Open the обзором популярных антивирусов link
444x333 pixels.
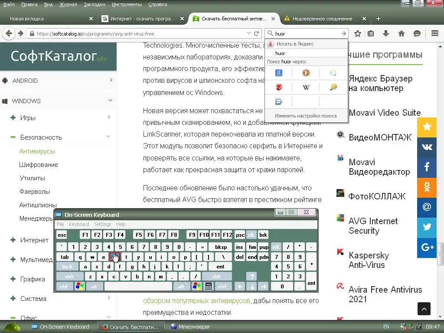[x=196, y=300]
